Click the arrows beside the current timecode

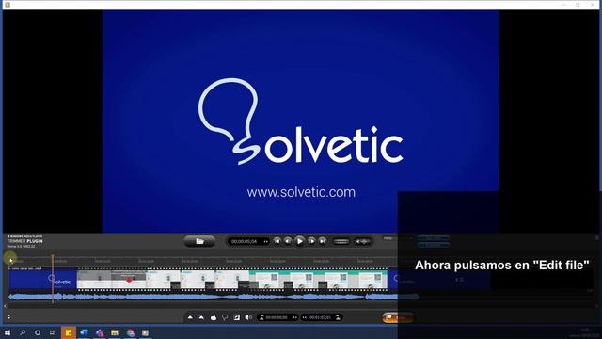(265, 241)
